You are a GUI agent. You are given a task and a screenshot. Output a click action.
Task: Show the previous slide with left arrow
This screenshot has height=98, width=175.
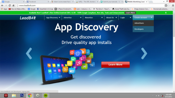(29, 53)
